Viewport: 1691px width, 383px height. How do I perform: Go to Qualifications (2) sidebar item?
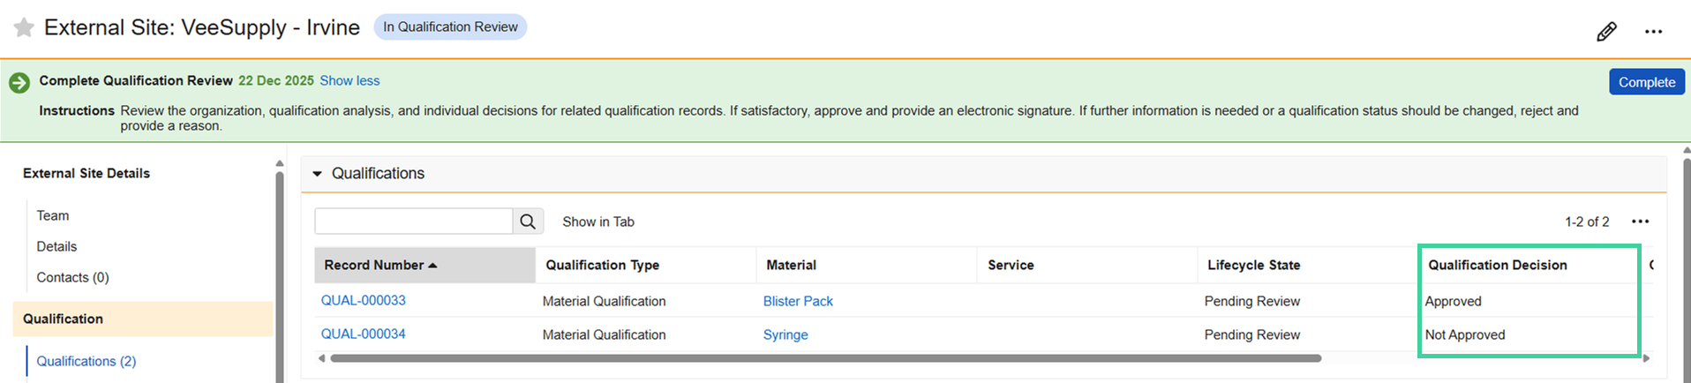tap(86, 361)
